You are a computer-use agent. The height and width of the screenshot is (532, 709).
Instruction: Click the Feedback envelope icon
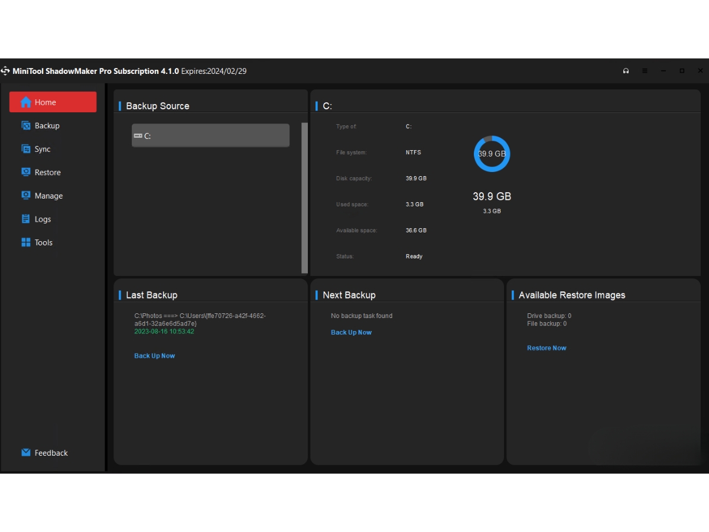[25, 453]
